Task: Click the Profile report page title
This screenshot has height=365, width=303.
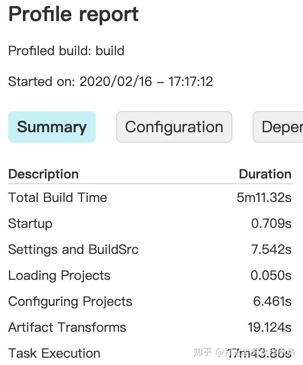Action: (73, 14)
